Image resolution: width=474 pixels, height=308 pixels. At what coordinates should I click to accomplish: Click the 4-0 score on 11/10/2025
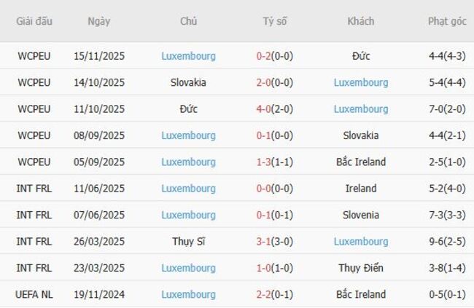(265, 109)
